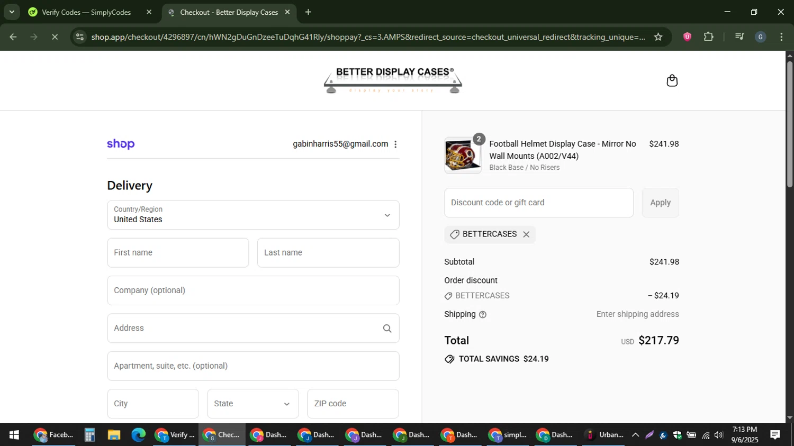This screenshot has width=794, height=446.
Task: Click the address bar URL
Action: [368, 37]
